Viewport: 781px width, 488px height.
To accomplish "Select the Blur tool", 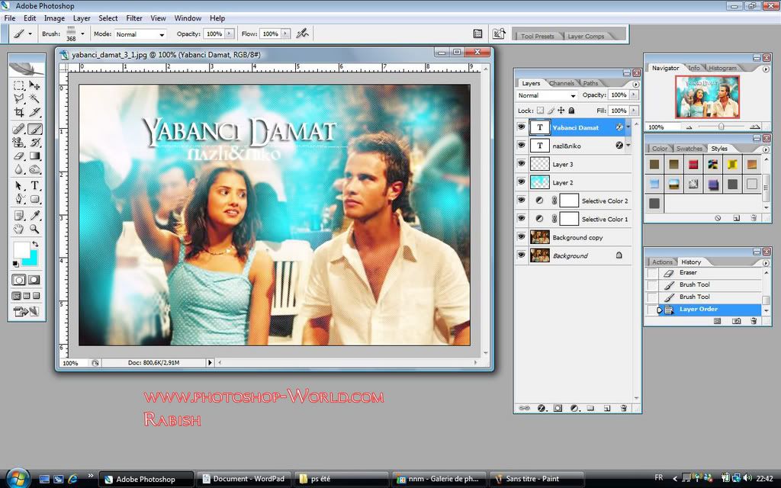I will click(x=19, y=170).
